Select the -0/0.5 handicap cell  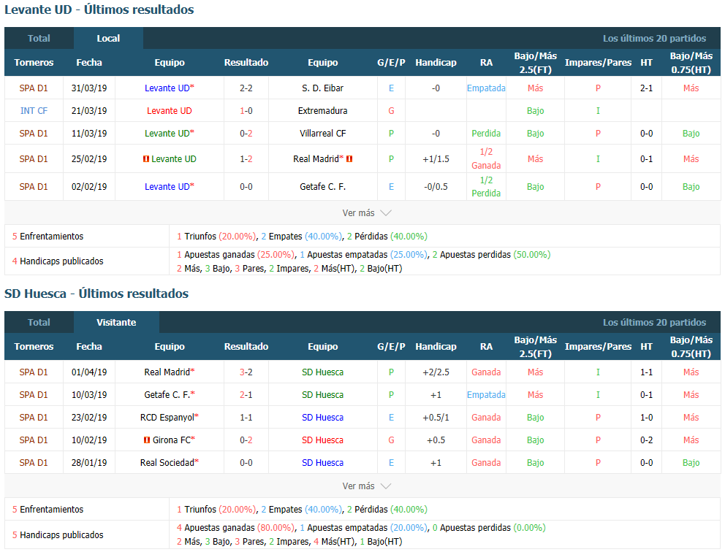(x=436, y=187)
